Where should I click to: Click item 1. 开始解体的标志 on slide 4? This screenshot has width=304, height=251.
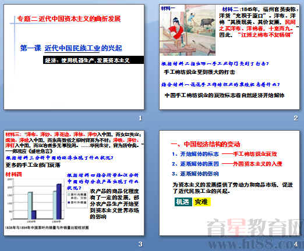(x=196, y=154)
